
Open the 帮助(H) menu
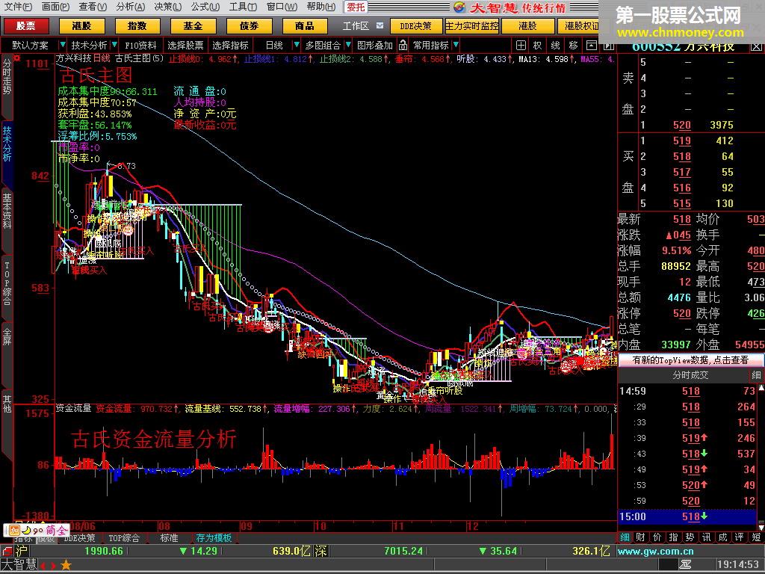[320, 7]
